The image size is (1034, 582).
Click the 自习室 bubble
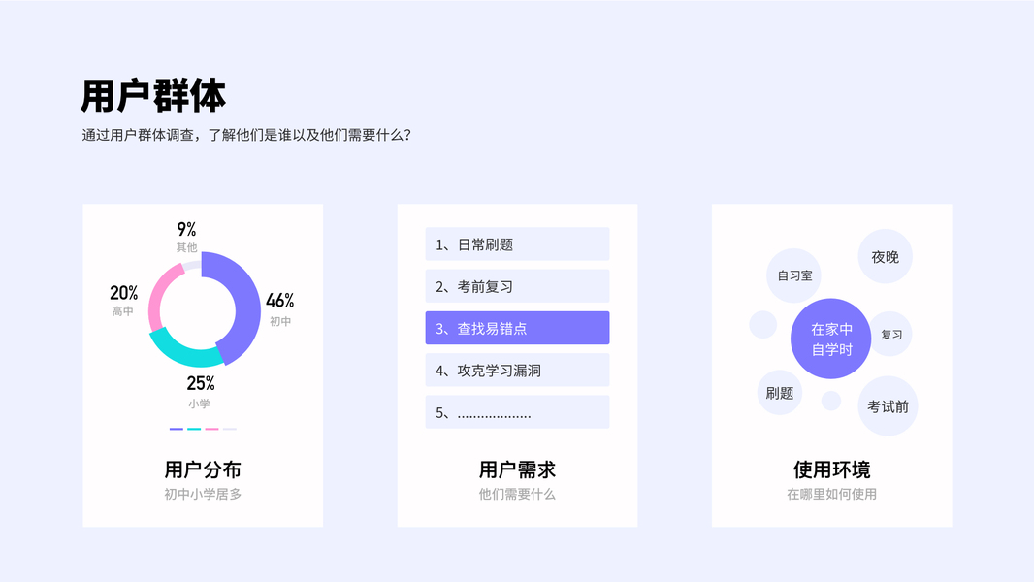[794, 275]
